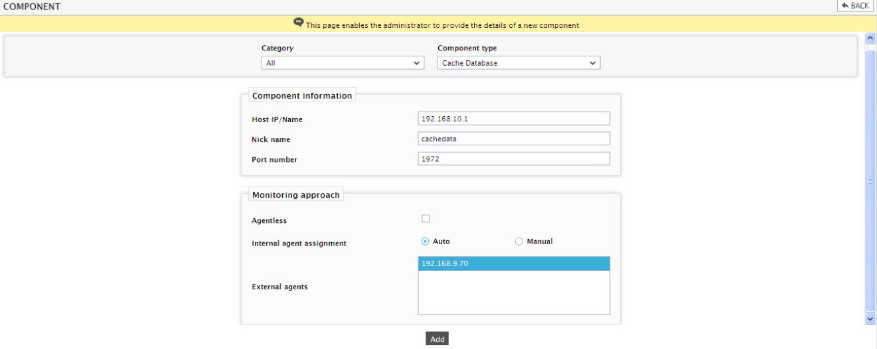
Task: Click the Category dropdown arrow
Action: click(417, 63)
